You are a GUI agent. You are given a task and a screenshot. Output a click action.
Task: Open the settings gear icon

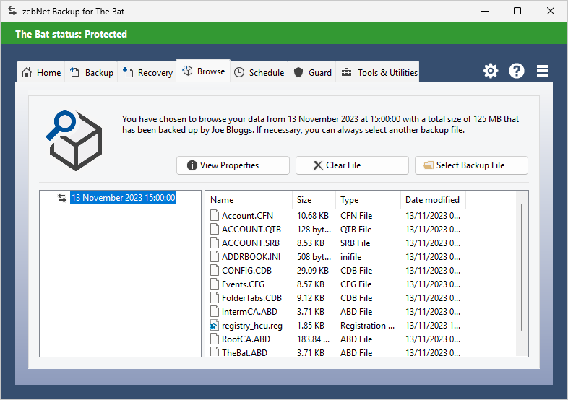[x=491, y=71]
